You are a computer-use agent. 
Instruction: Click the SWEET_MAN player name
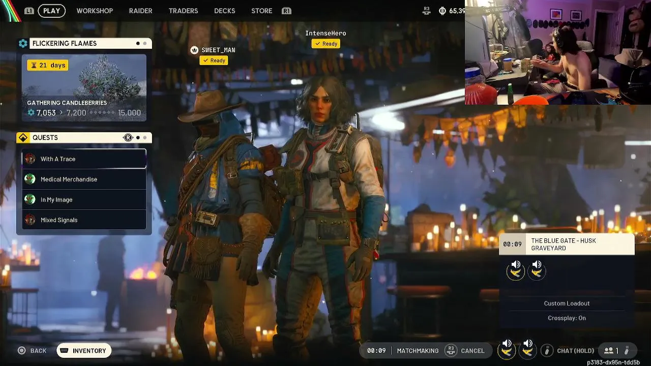coord(218,50)
